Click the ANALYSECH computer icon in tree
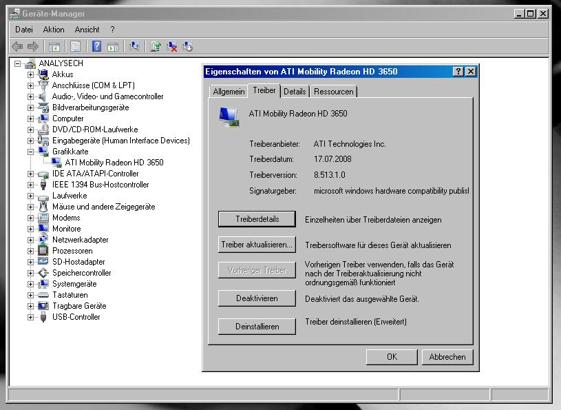This screenshot has width=561, height=410. pos(30,63)
